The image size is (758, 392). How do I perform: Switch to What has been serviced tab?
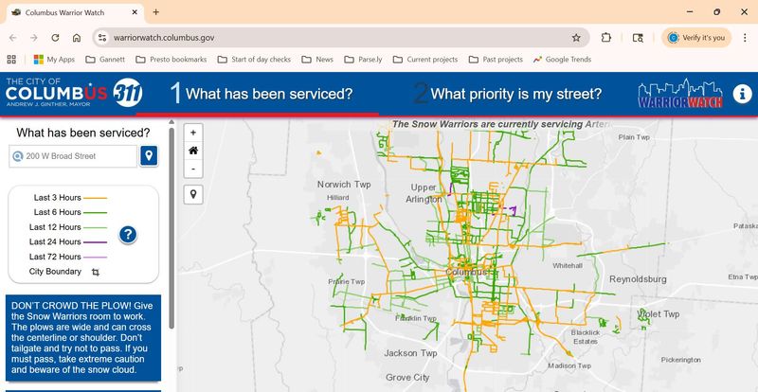coord(262,94)
